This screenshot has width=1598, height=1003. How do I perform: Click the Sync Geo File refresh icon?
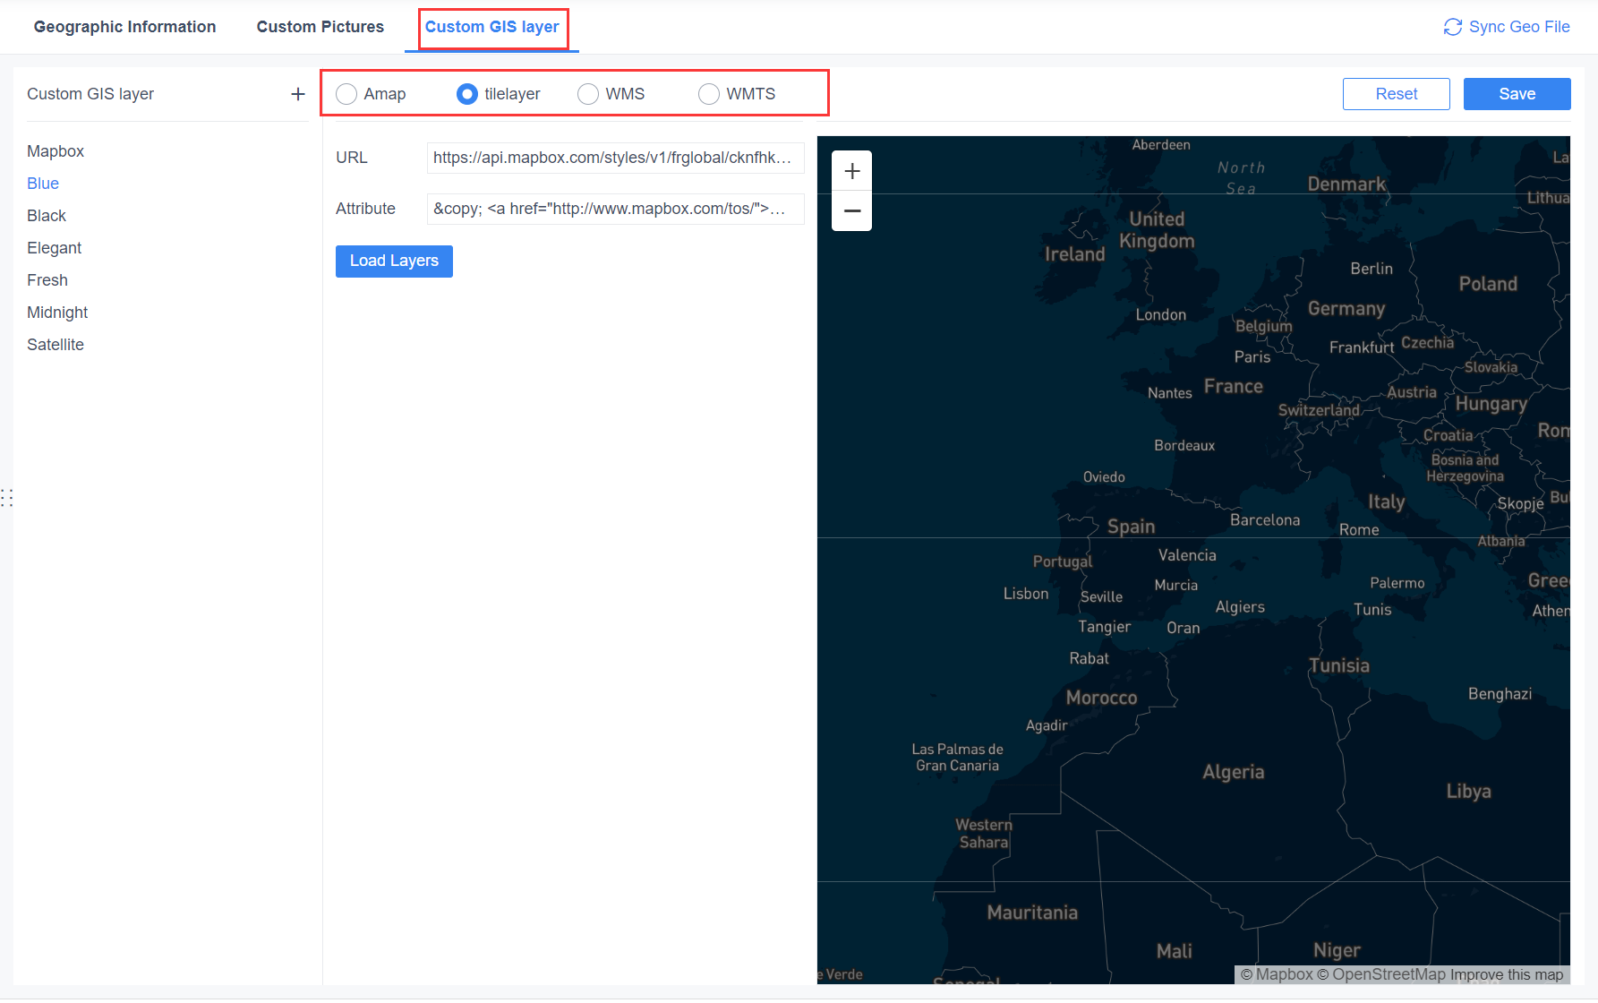(1453, 27)
